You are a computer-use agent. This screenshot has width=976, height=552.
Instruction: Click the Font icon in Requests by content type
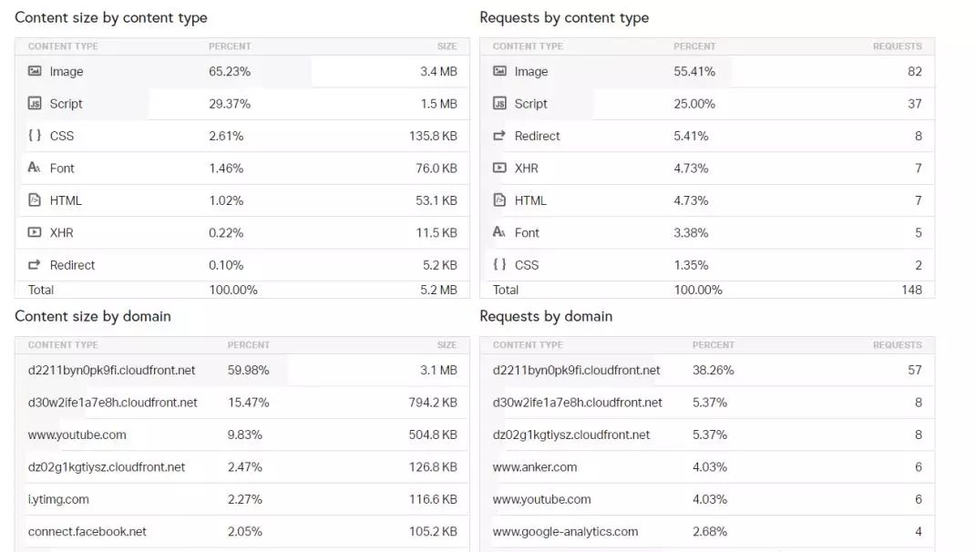pos(499,232)
